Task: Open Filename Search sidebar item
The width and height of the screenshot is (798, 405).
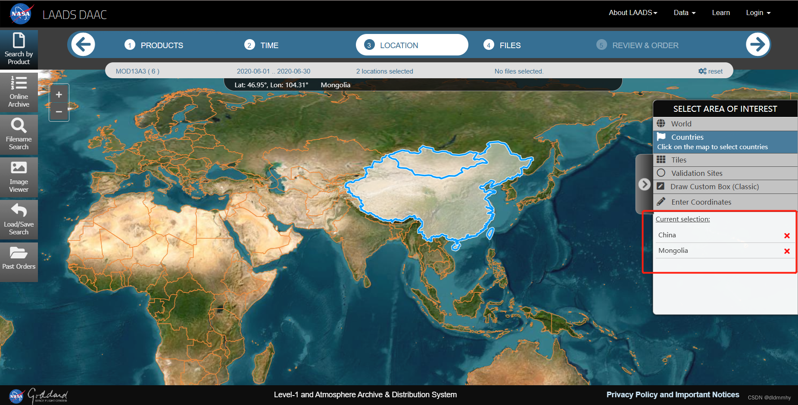Action: (19, 135)
